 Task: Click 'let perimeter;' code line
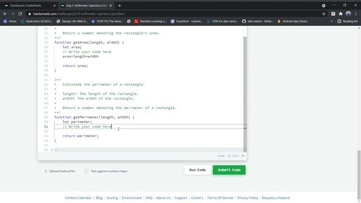pyautogui.click(x=77, y=122)
